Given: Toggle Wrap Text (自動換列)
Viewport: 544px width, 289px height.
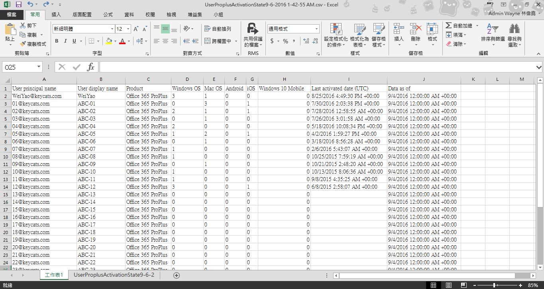Looking at the screenshot, I should tap(218, 29).
